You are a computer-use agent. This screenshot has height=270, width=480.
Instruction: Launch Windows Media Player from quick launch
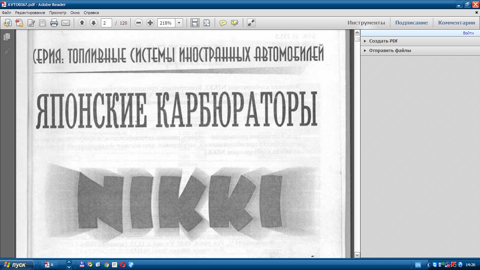(x=90, y=265)
